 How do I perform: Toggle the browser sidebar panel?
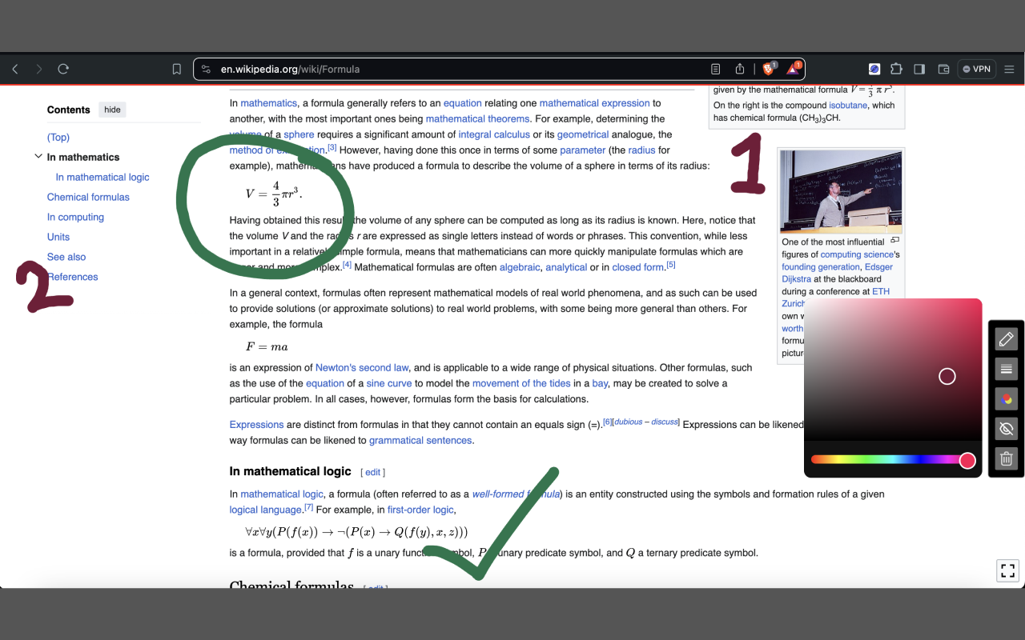click(919, 69)
